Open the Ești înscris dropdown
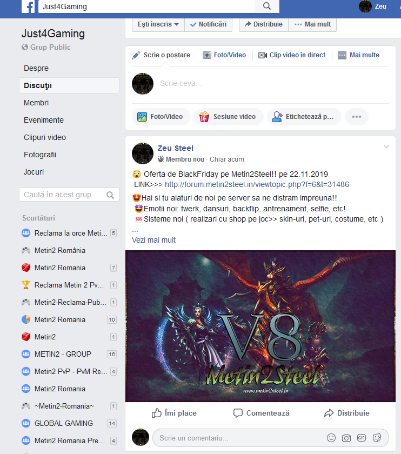This screenshot has height=454, width=401. 158,24
